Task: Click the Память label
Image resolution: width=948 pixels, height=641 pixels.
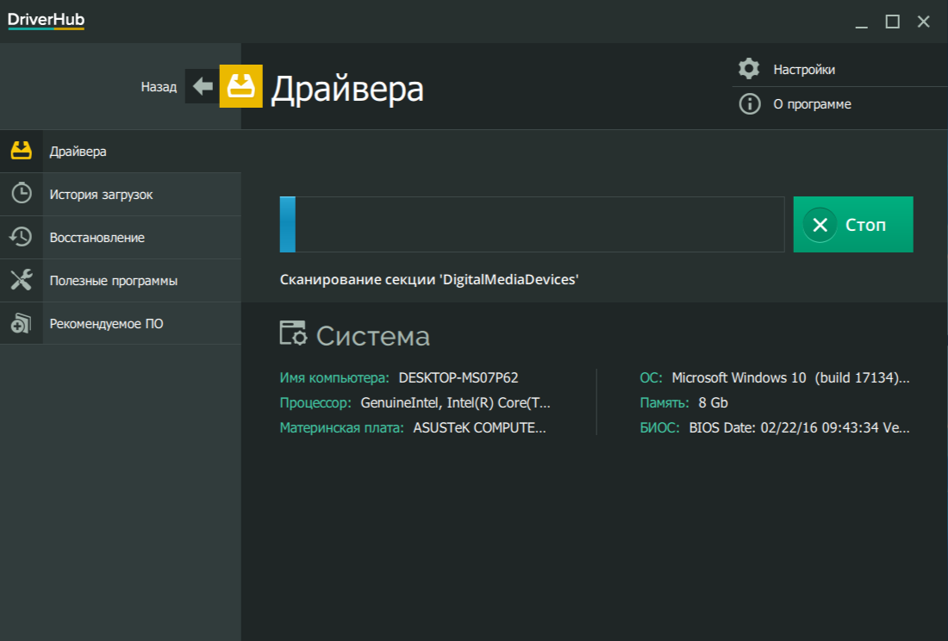Action: (x=664, y=402)
